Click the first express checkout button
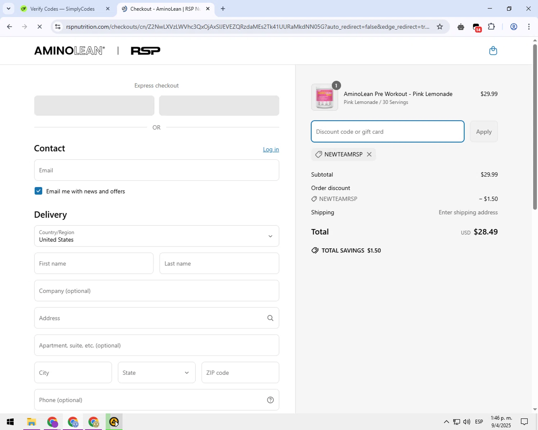This screenshot has height=430, width=538. tap(94, 105)
